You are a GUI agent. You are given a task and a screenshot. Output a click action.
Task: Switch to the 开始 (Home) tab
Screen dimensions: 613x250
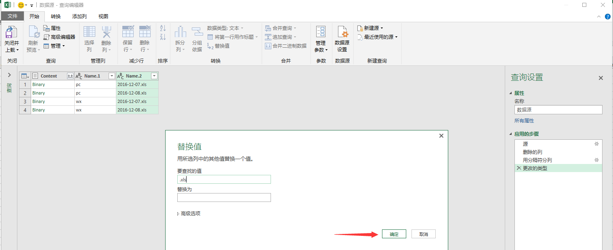pos(34,17)
